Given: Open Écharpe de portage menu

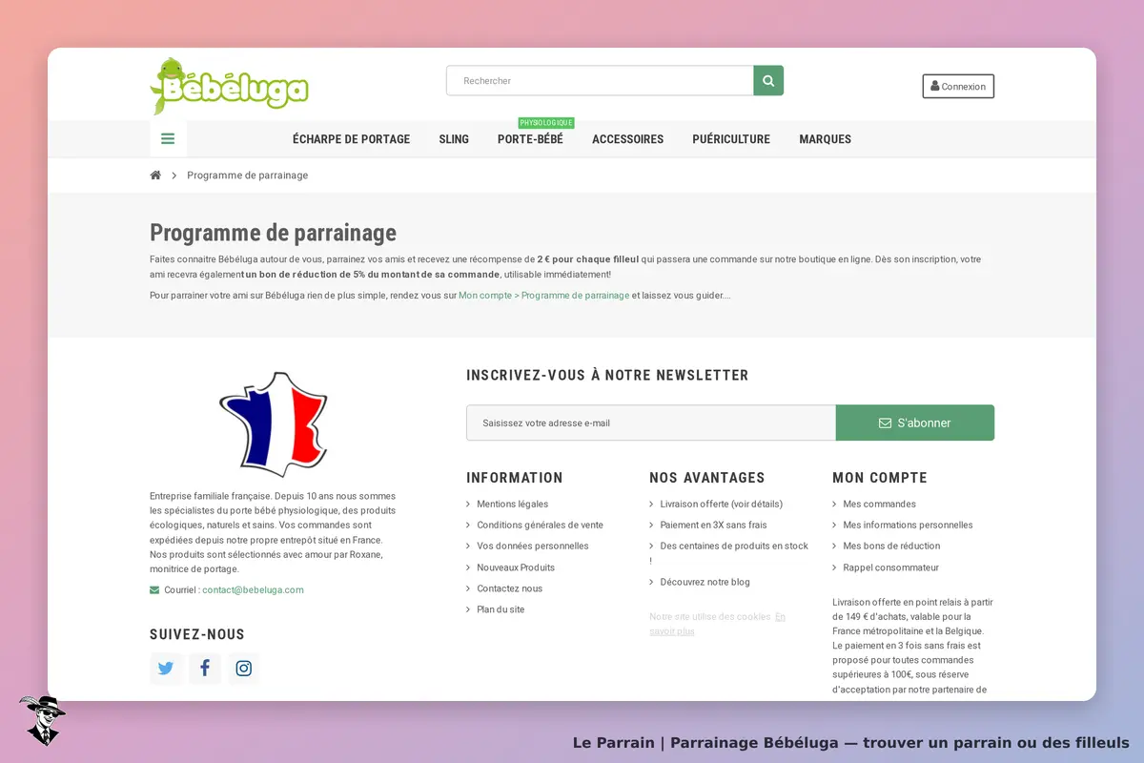Looking at the screenshot, I should coord(351,139).
